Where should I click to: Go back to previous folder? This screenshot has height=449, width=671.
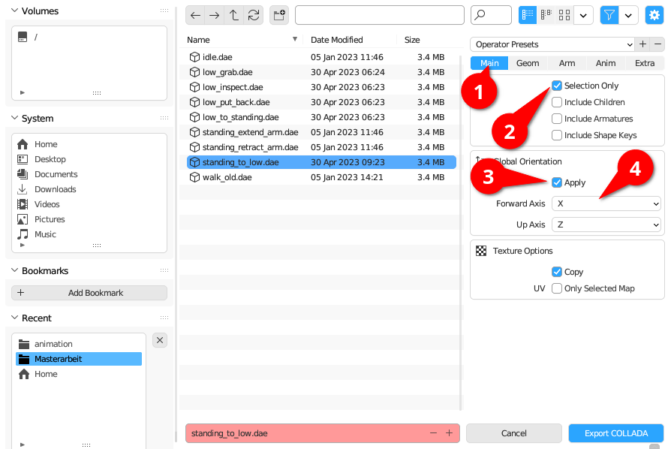195,15
